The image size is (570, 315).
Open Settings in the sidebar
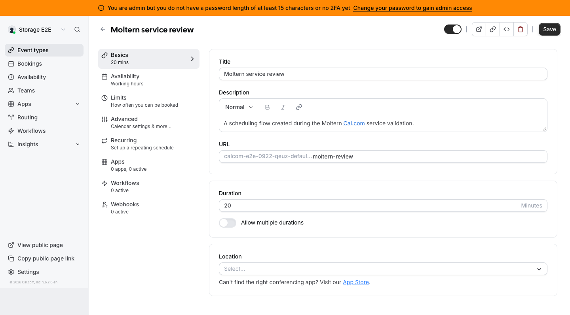44,272
